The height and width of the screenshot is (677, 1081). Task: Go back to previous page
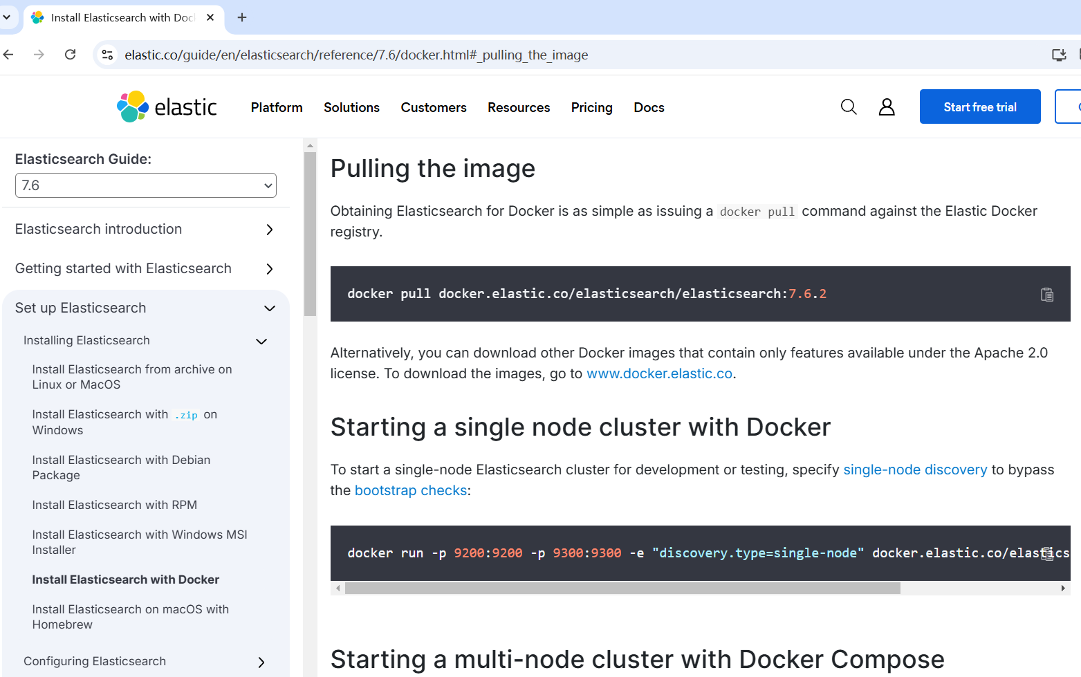coord(9,55)
